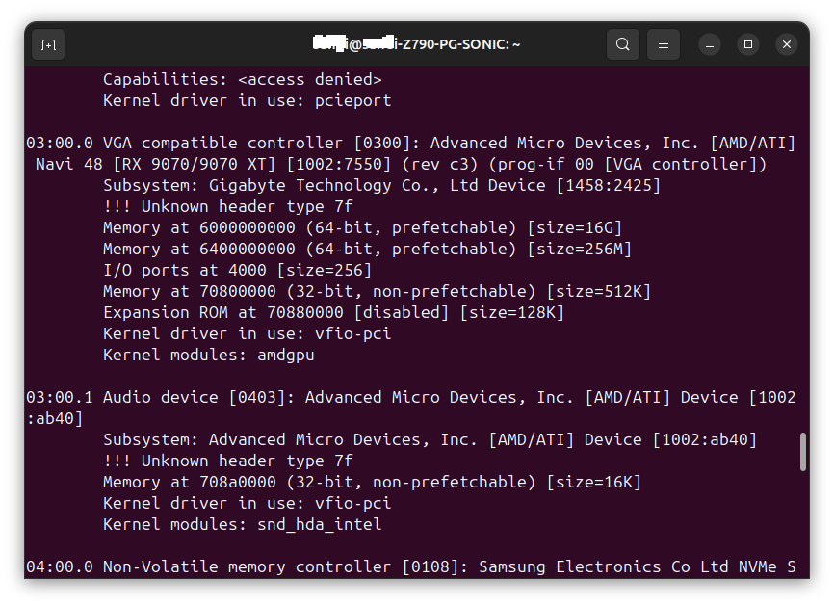This screenshot has height=606, width=834.
Task: Maximize the terminal window
Action: click(748, 44)
